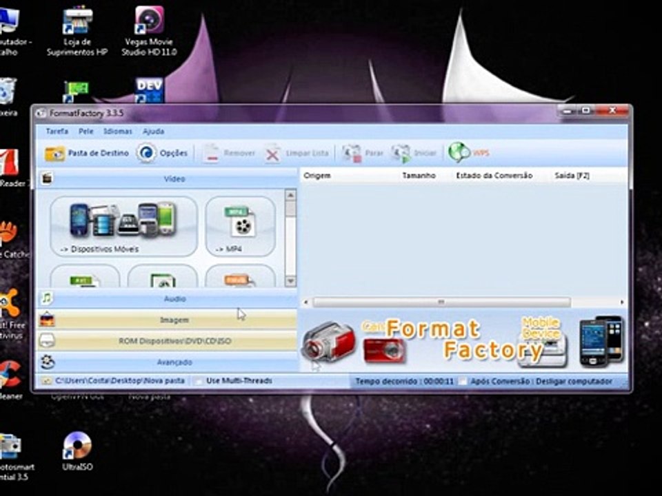Viewport: 662px width, 496px height.
Task: Click the video list scroll down arrow
Action: [x=290, y=281]
